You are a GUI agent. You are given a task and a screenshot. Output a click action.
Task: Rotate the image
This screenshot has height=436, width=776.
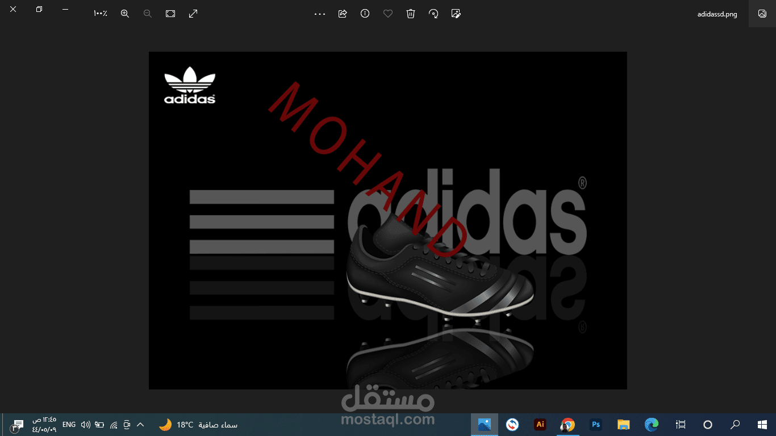click(433, 14)
